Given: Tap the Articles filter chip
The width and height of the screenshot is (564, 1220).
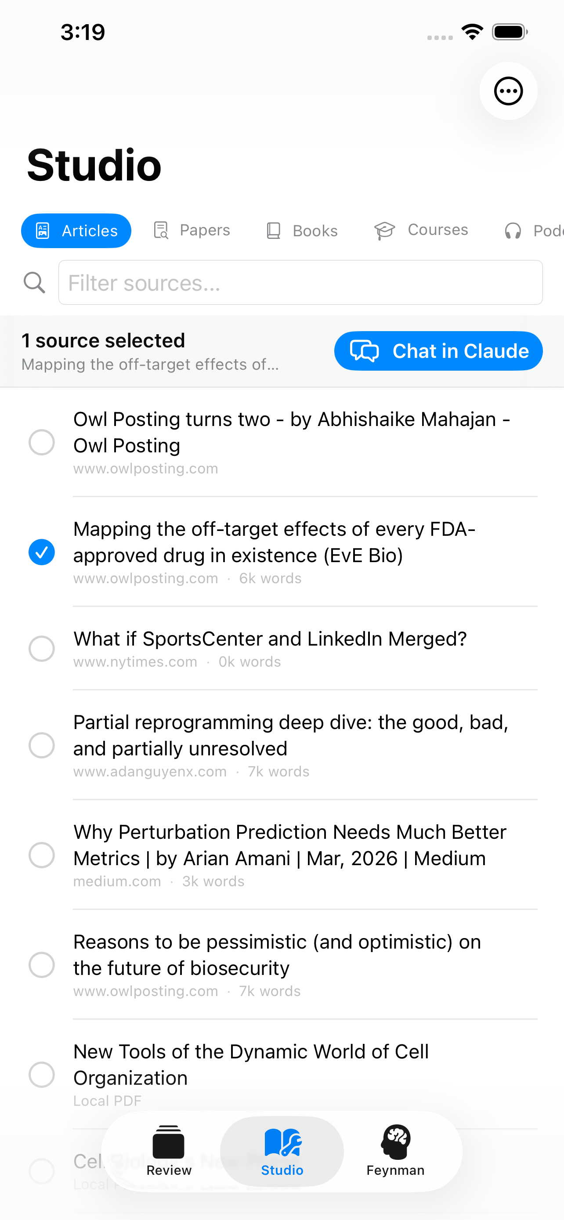Looking at the screenshot, I should click(76, 231).
